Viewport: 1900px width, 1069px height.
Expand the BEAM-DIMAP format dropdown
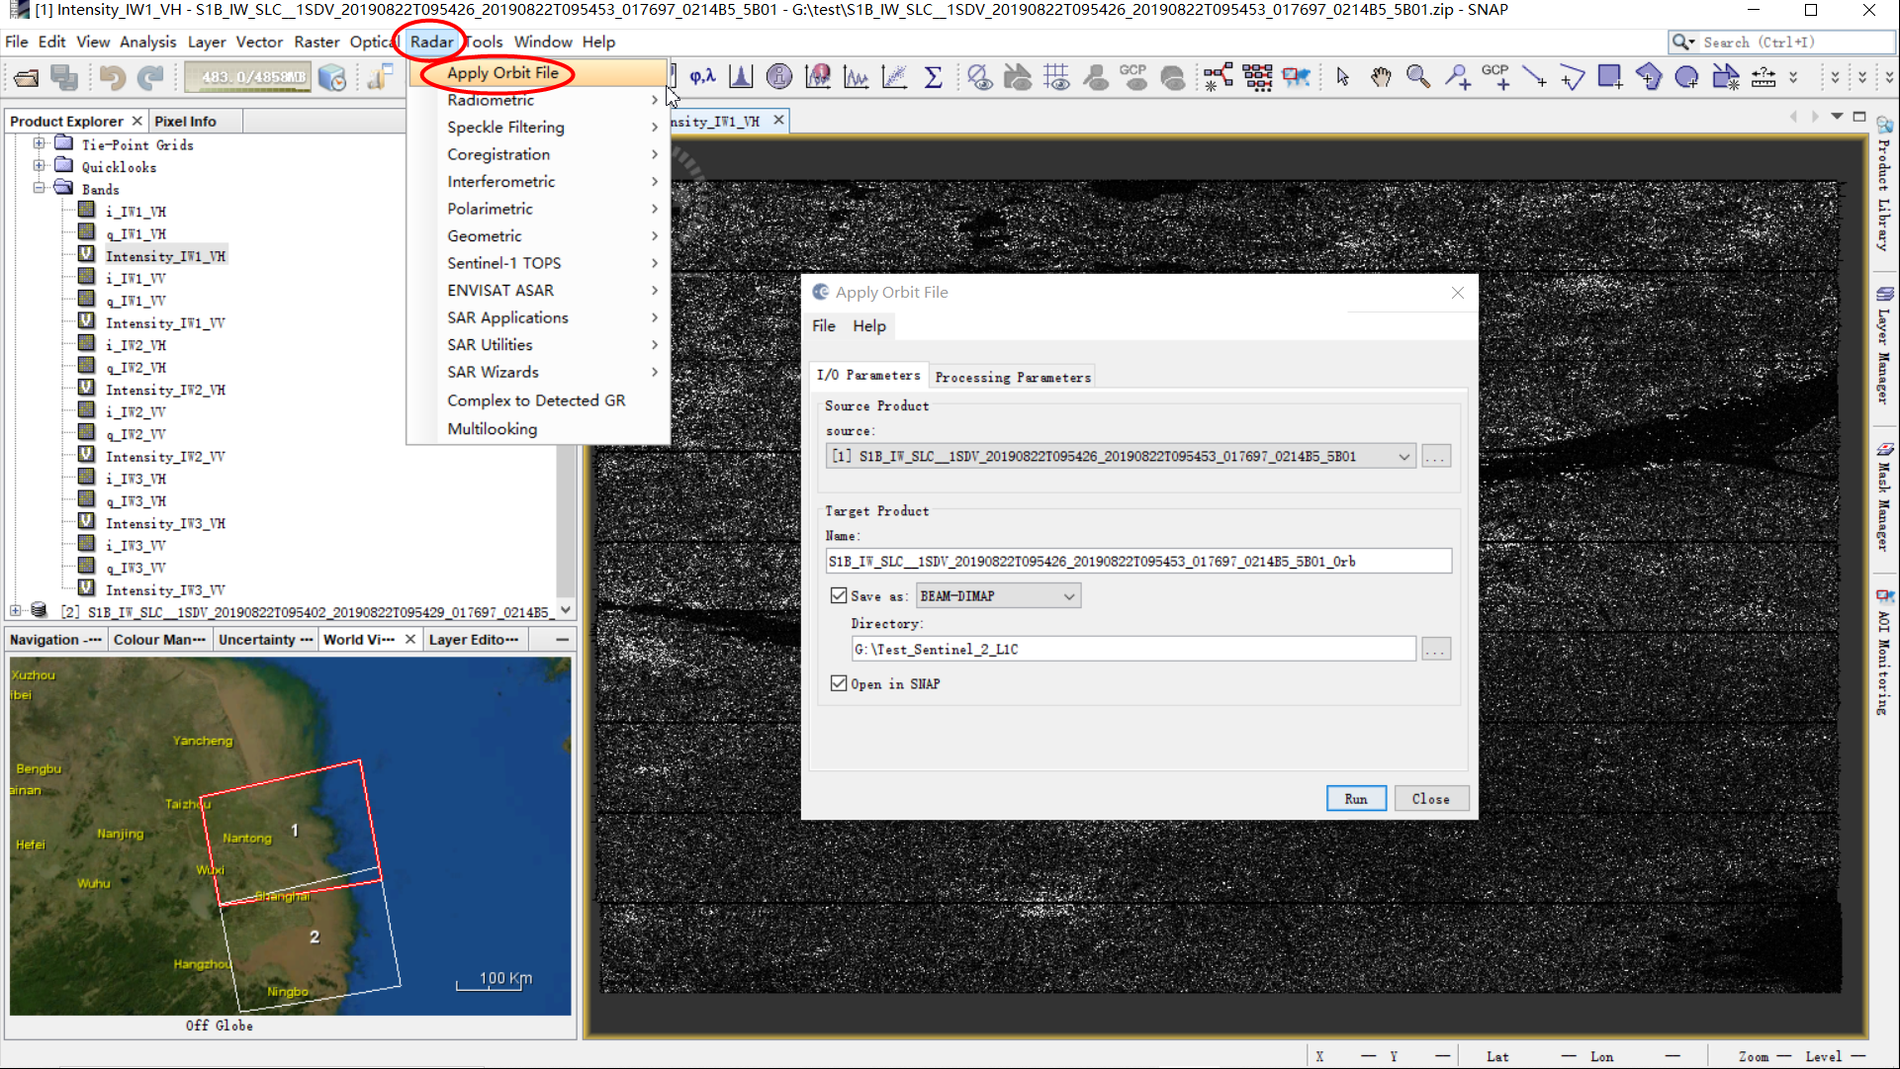1069,595
